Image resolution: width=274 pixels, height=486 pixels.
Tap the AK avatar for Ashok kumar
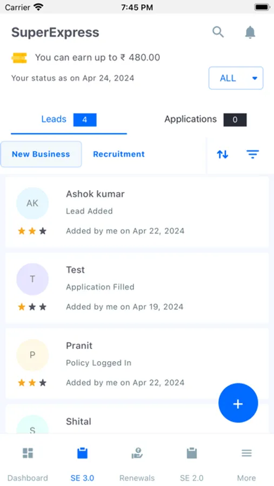pyautogui.click(x=32, y=203)
